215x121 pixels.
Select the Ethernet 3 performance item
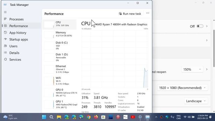[59, 69]
